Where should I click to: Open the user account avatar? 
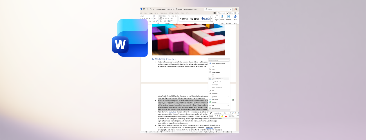pyautogui.click(x=236, y=9)
